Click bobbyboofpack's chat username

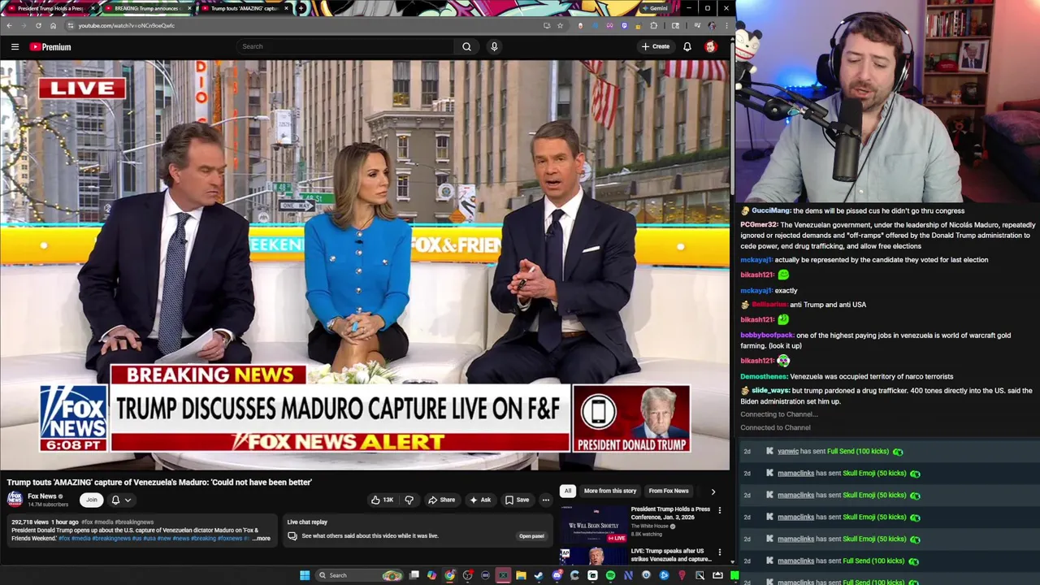pyautogui.click(x=767, y=336)
